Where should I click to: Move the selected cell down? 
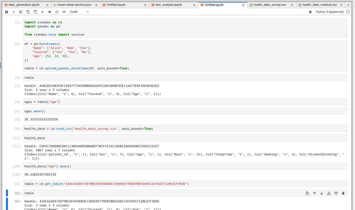pos(322,193)
